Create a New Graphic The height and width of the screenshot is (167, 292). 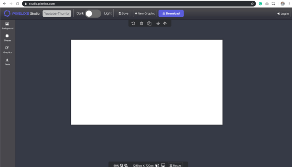point(145,13)
